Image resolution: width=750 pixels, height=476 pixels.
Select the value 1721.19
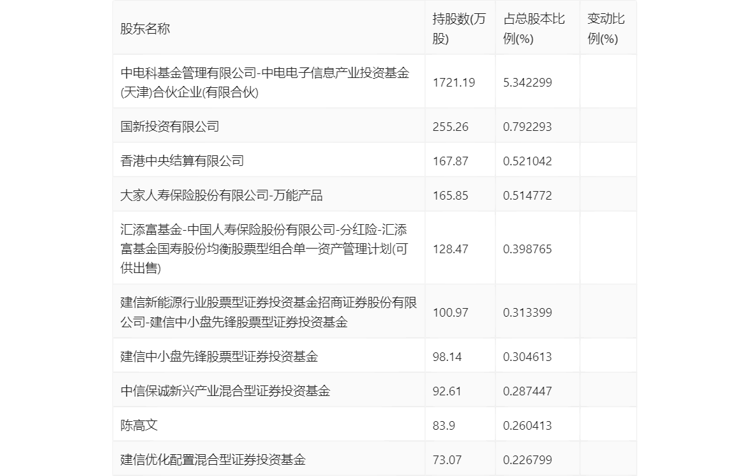pyautogui.click(x=454, y=83)
